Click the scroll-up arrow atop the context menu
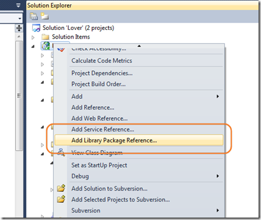The image size is (261, 220). (x=139, y=46)
